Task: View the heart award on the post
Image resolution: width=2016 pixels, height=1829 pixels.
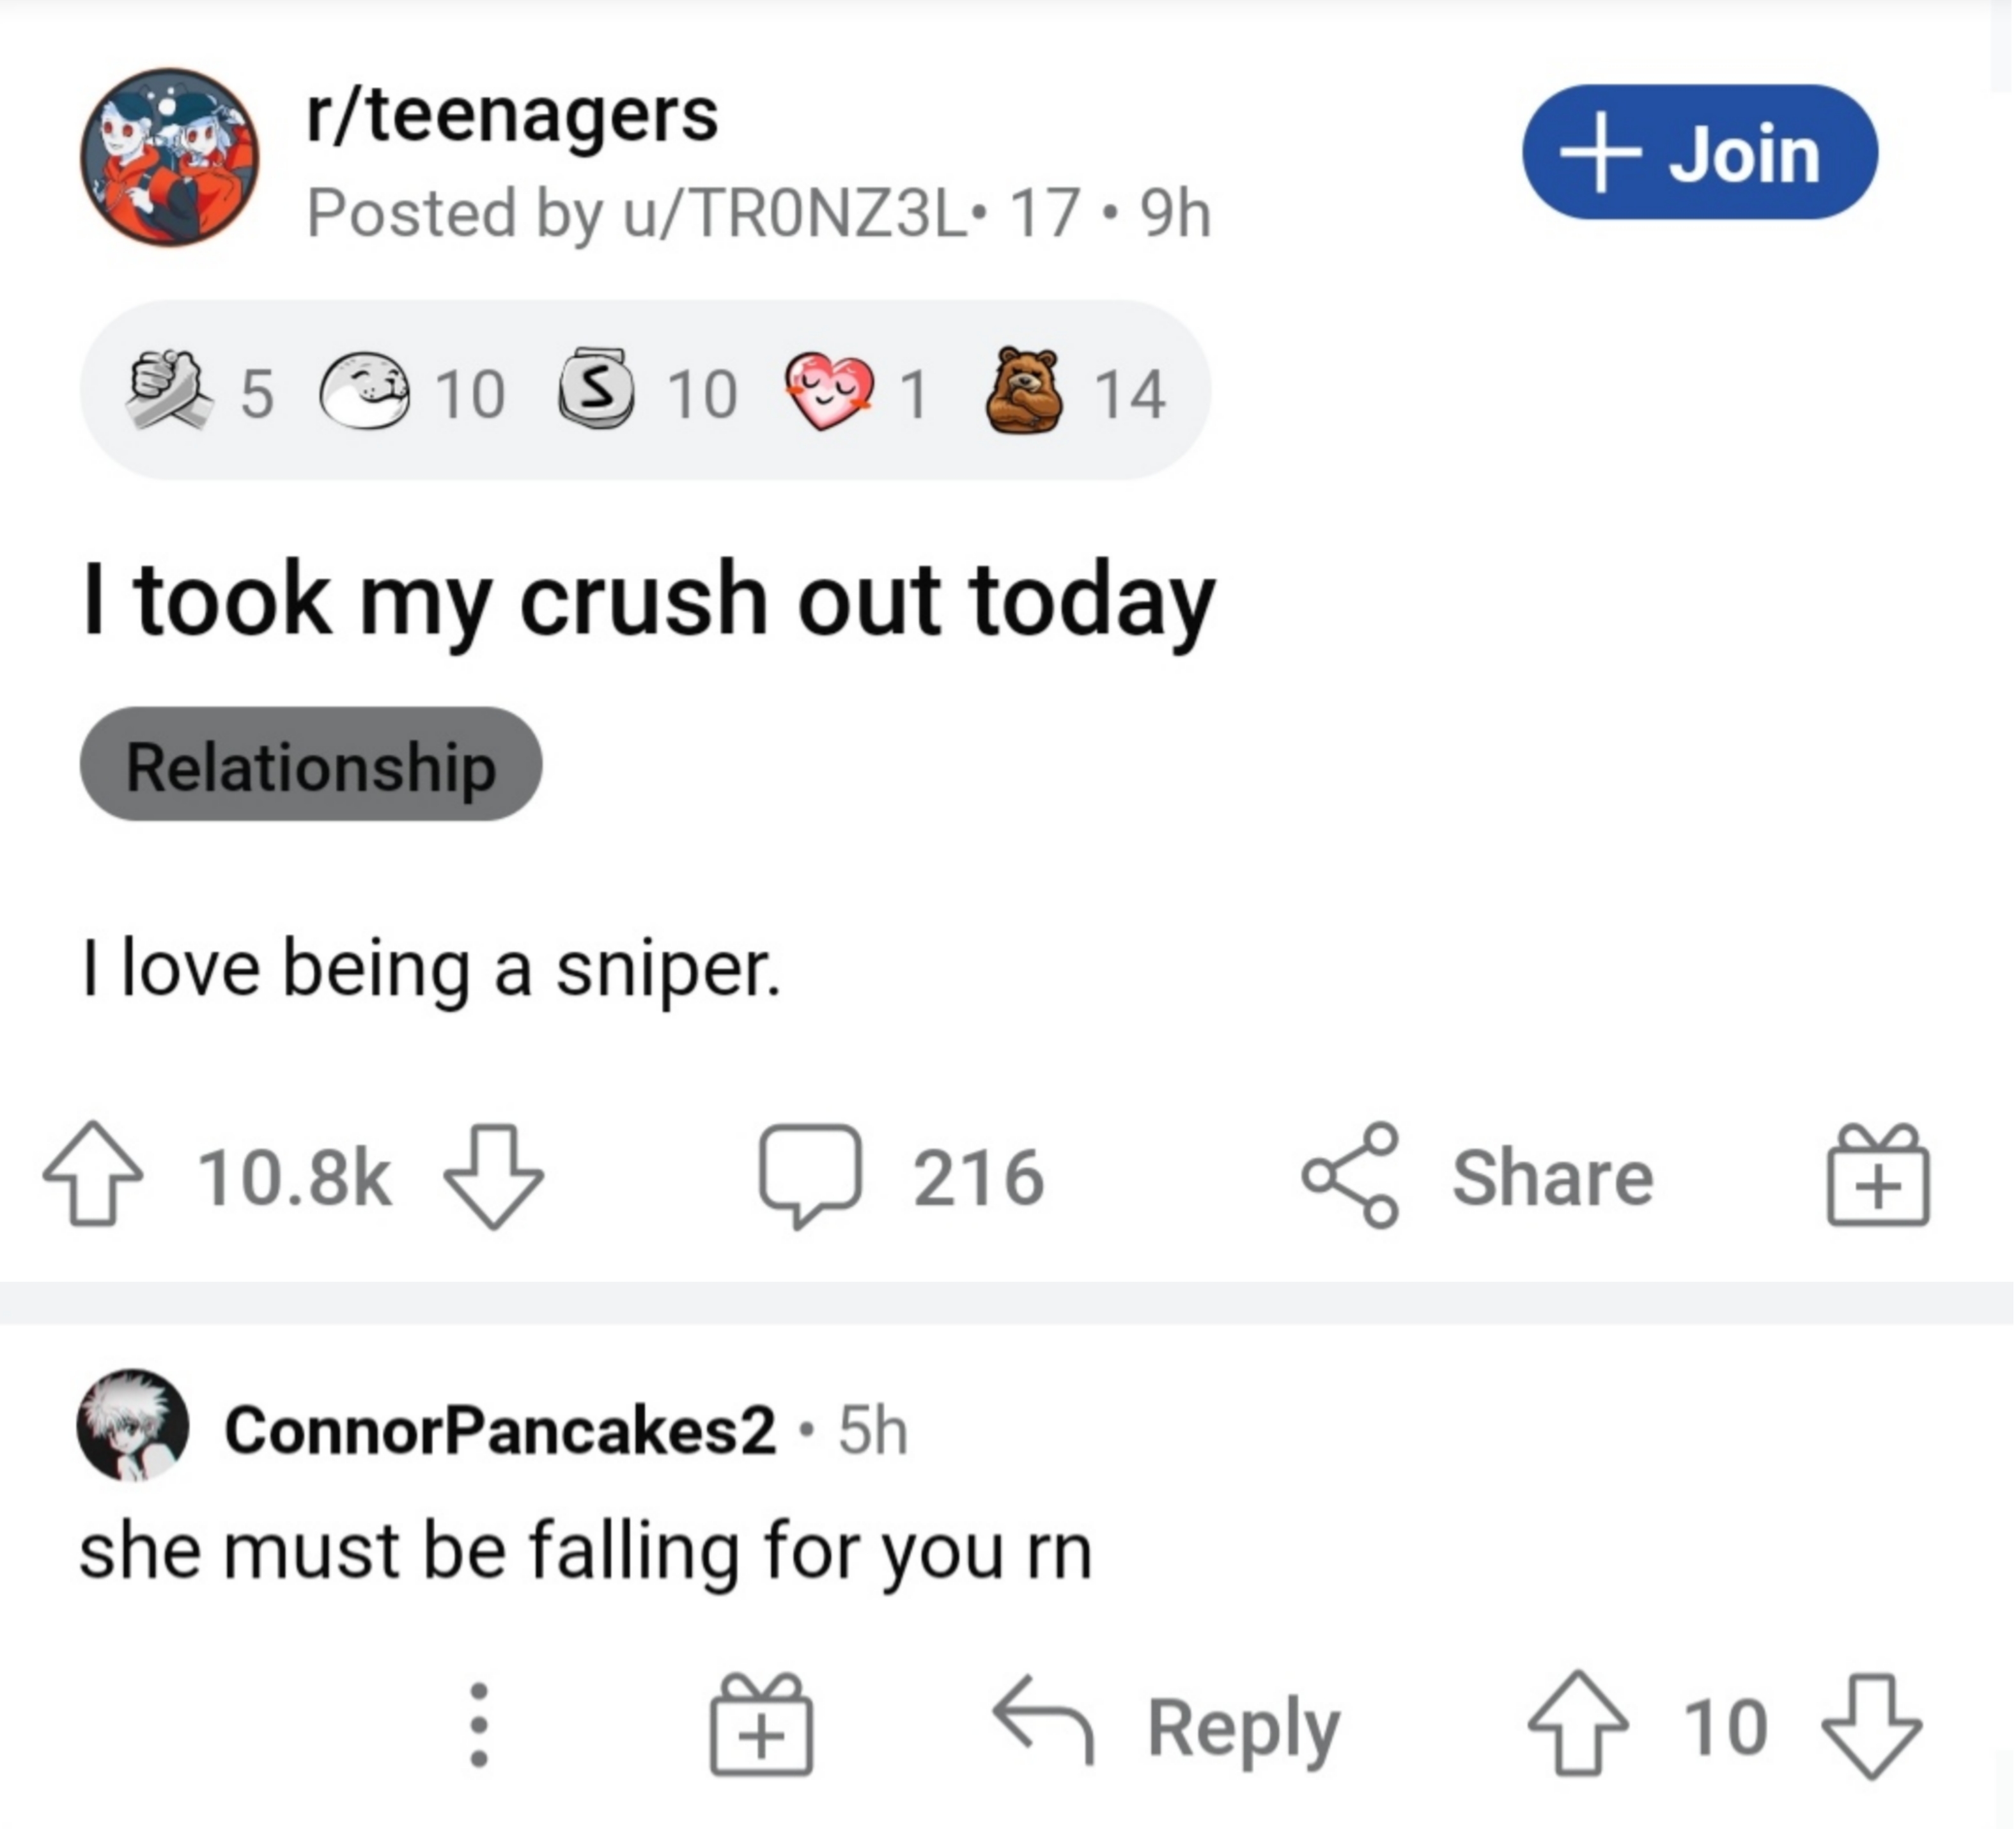Action: pos(829,391)
